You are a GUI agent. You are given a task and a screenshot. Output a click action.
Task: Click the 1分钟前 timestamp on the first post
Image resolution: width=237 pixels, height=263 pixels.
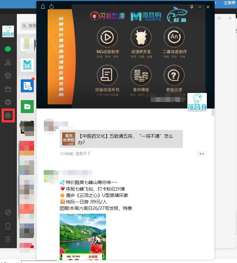tap(67, 154)
